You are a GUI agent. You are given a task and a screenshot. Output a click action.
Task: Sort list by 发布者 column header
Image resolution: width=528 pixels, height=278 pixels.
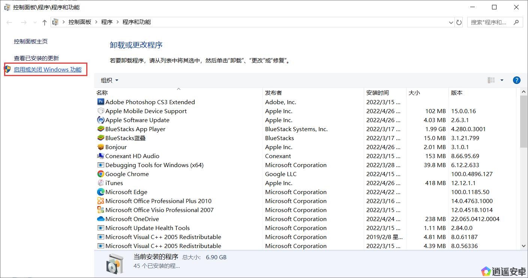[x=273, y=93]
